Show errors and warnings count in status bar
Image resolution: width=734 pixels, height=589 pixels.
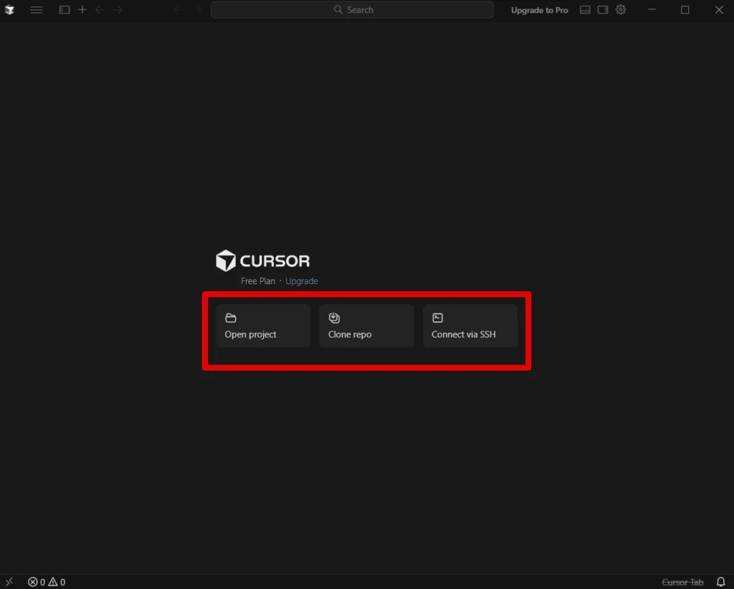47,582
